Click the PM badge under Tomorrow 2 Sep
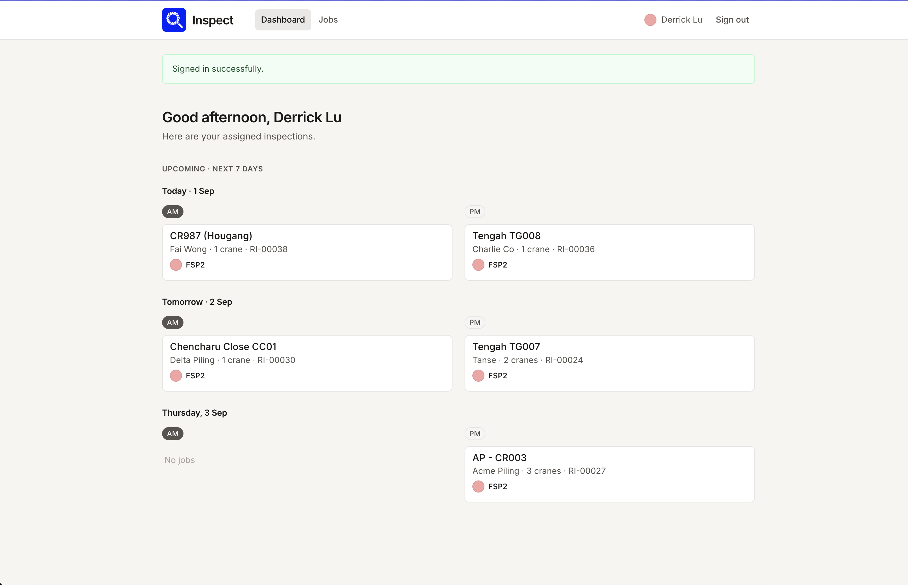The image size is (908, 585). click(475, 323)
